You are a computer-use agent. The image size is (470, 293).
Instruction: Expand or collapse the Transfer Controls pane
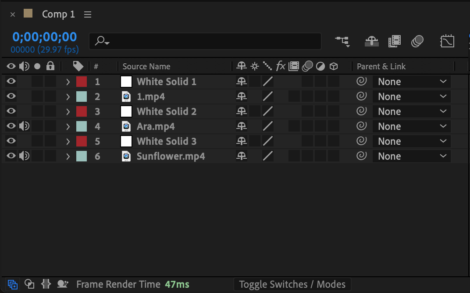29,284
